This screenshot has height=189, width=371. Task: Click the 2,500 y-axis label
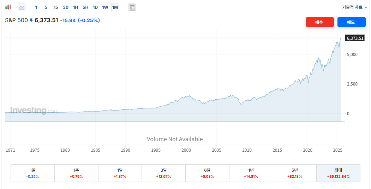353,84
